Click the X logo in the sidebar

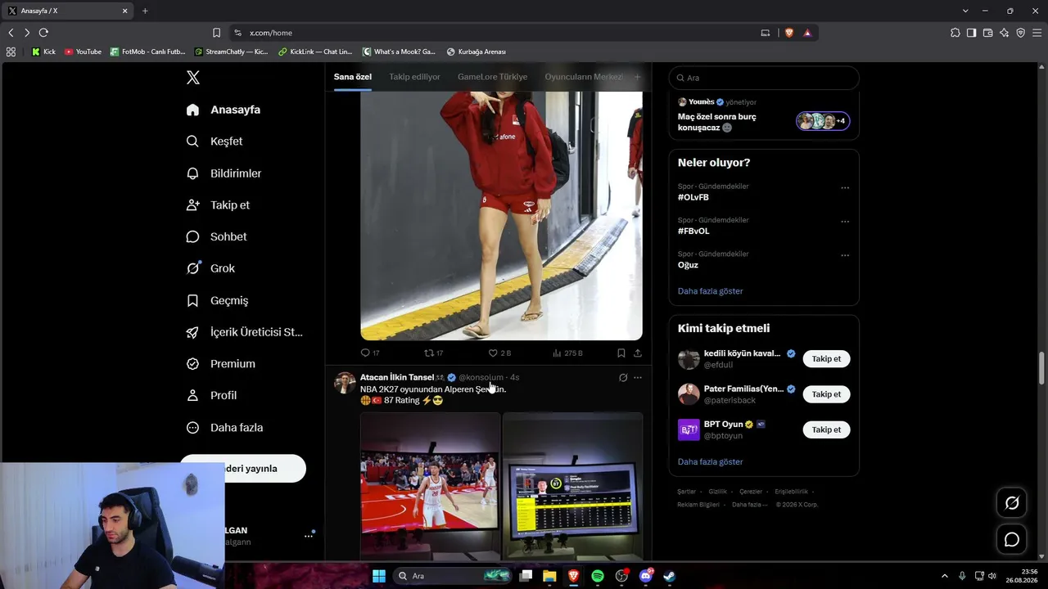pos(193,78)
